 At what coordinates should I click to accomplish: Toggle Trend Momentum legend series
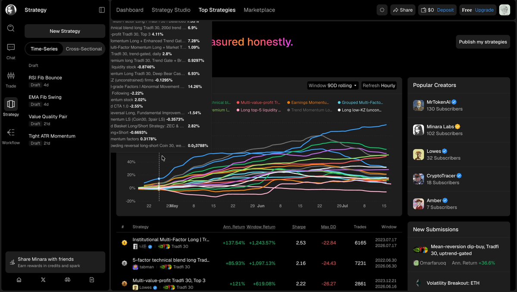pyautogui.click(x=310, y=110)
